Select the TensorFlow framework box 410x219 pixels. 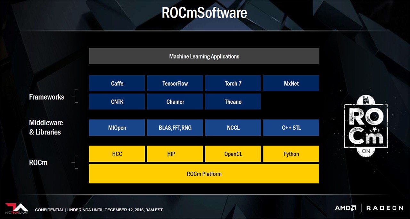[175, 83]
